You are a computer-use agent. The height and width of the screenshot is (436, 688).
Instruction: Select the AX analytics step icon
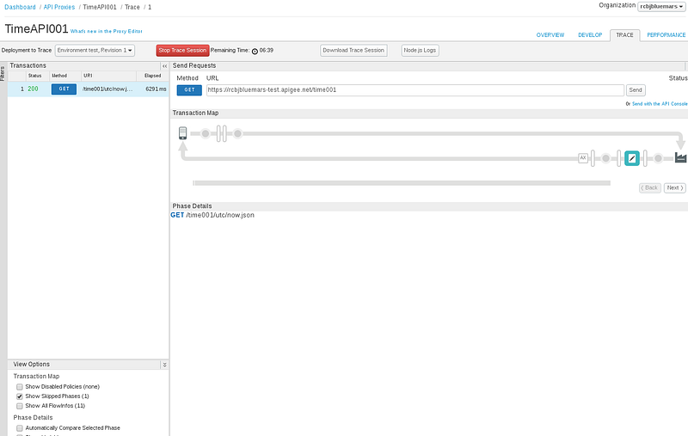[583, 158]
